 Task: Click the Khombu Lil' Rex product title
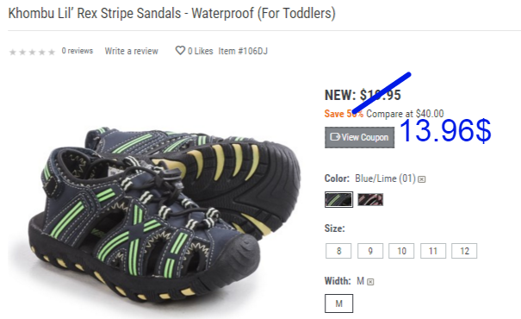(x=171, y=13)
